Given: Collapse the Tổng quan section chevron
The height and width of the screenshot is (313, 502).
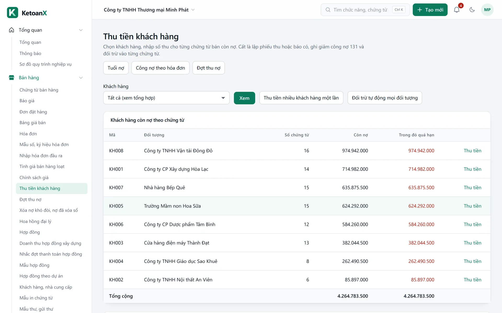Looking at the screenshot, I should pos(81,30).
